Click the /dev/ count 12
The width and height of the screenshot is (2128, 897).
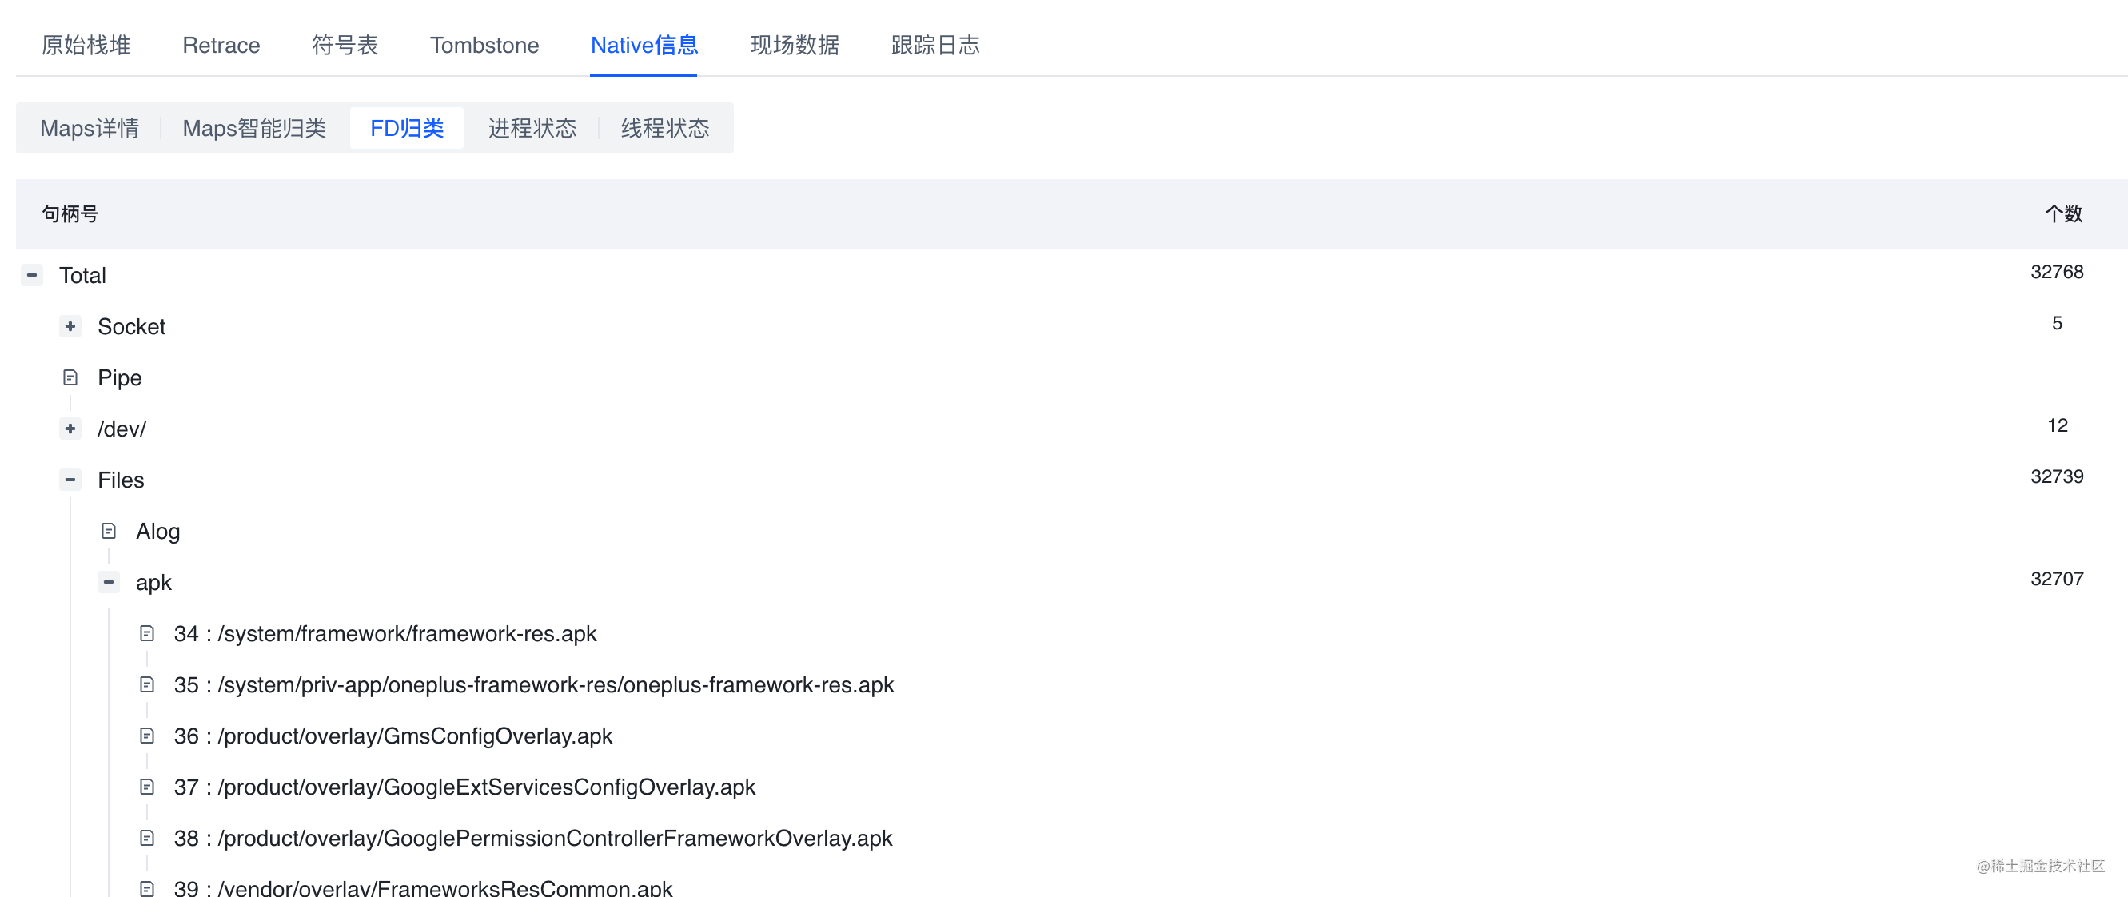pos(2057,425)
